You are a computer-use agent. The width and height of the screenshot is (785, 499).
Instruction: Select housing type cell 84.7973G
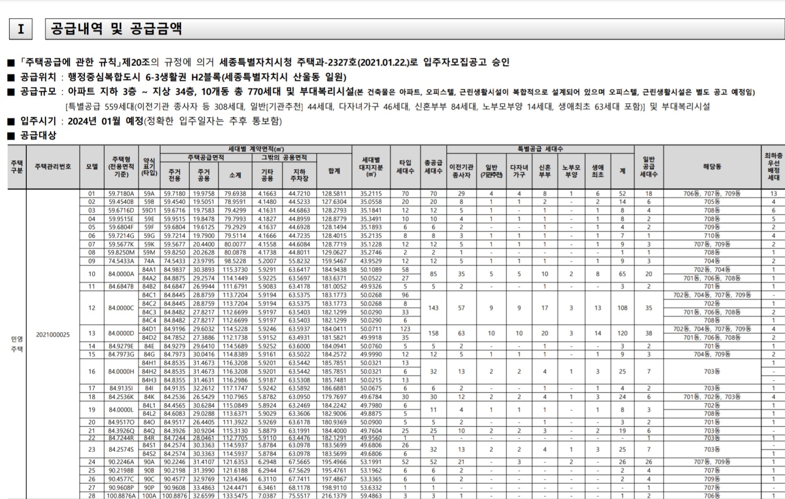click(x=121, y=354)
